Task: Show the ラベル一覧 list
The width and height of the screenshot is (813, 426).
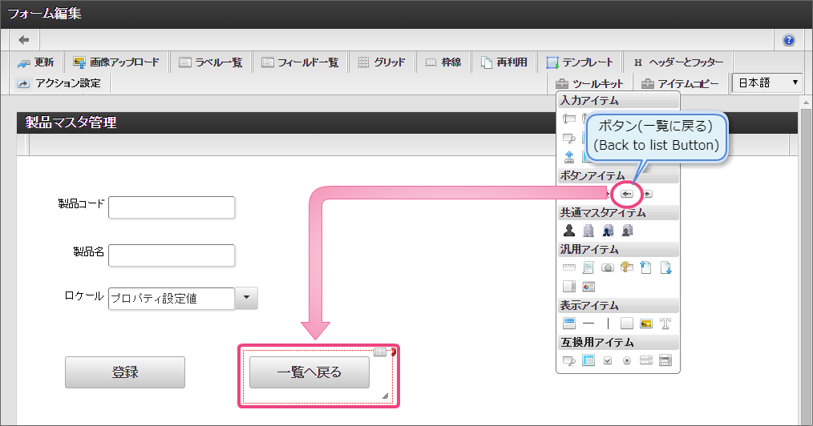Action: pos(211,62)
